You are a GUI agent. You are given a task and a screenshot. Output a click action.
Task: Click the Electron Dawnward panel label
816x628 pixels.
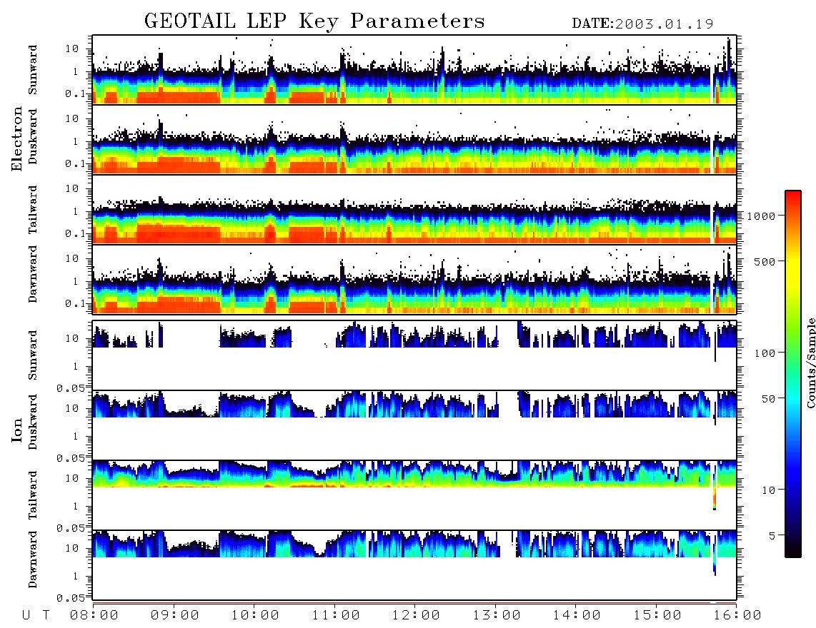click(x=33, y=274)
